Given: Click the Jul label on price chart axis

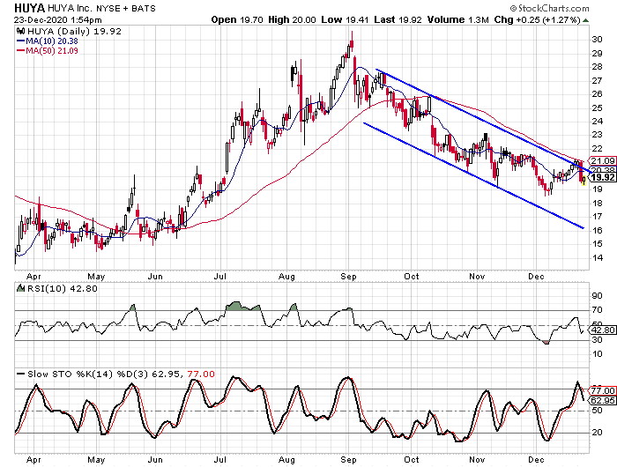Looking at the screenshot, I should (x=219, y=277).
